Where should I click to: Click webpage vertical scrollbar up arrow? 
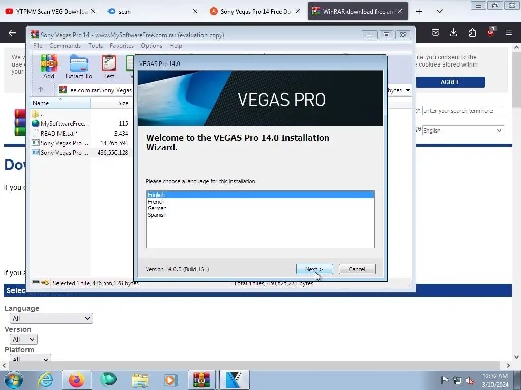516,47
